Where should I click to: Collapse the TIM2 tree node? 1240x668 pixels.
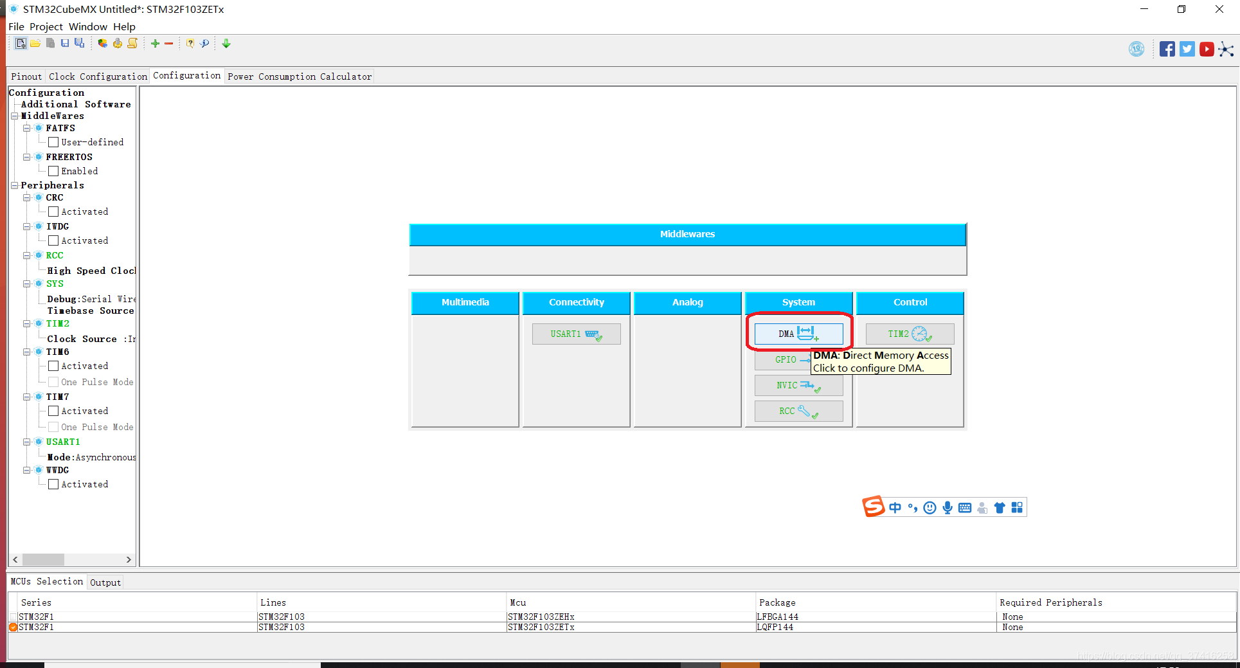pos(27,323)
